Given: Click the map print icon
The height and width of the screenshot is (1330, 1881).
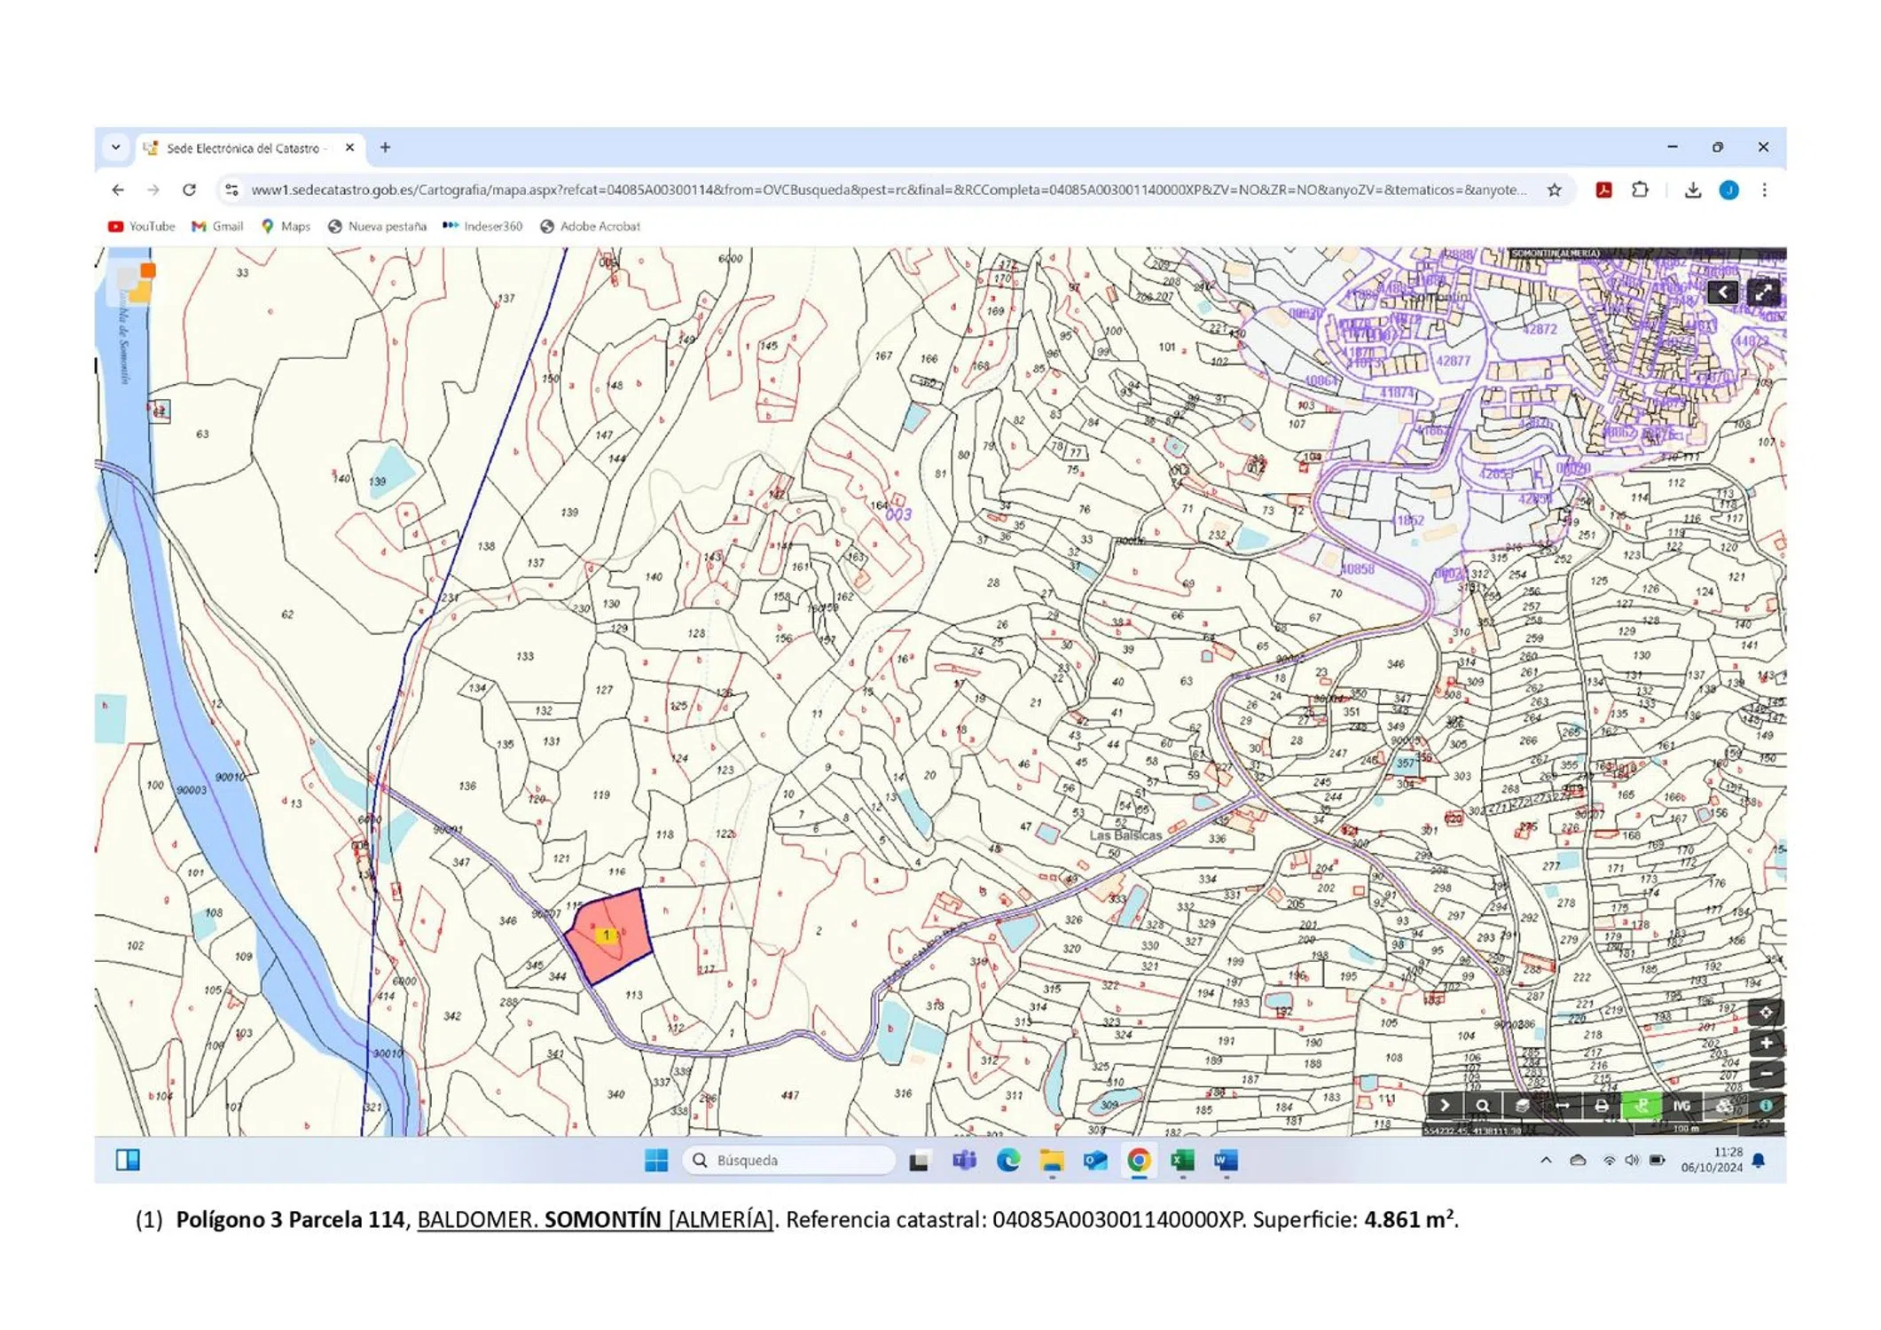Looking at the screenshot, I should tap(1601, 1106).
